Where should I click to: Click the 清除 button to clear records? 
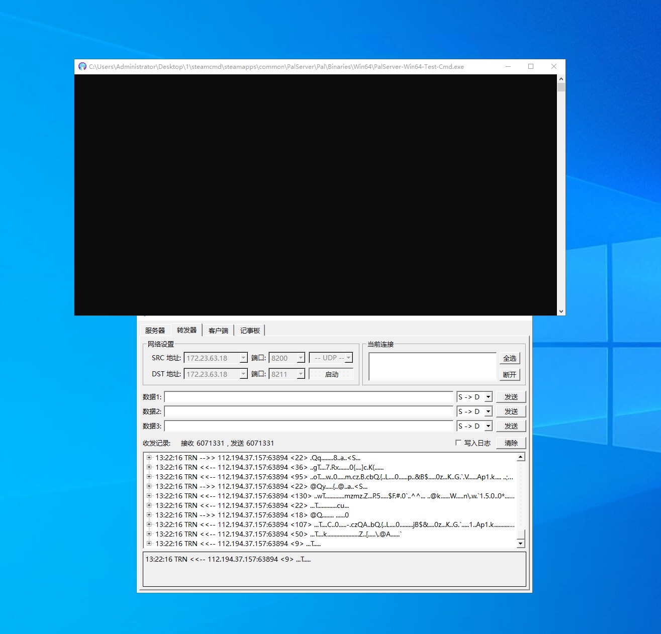click(511, 443)
